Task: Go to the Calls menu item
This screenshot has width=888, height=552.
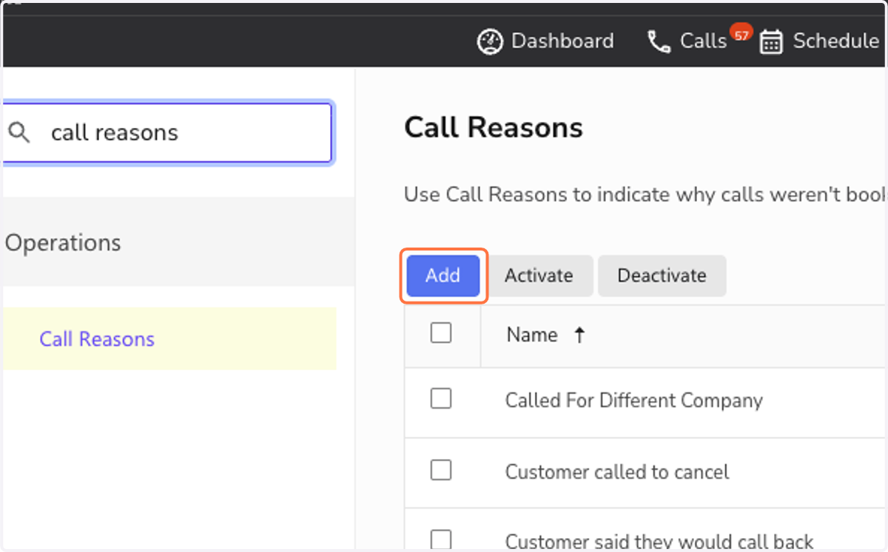Action: coord(688,41)
